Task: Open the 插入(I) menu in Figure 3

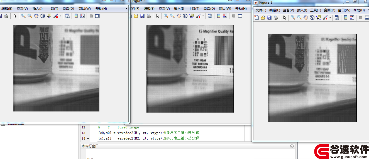Action: [302, 10]
